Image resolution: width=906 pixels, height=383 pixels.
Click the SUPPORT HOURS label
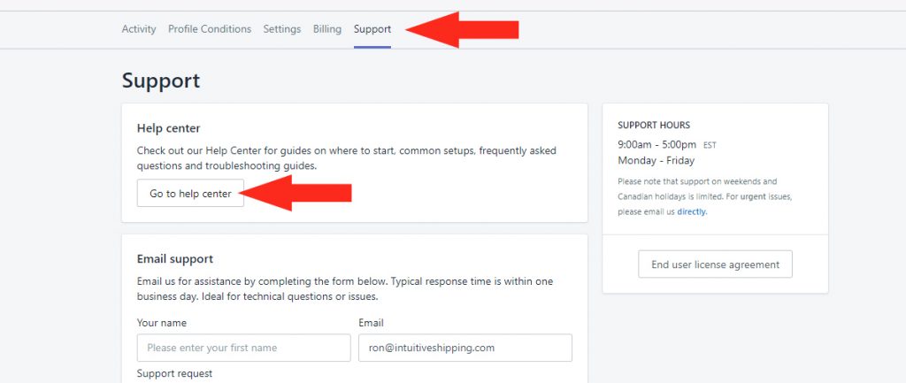pos(654,125)
